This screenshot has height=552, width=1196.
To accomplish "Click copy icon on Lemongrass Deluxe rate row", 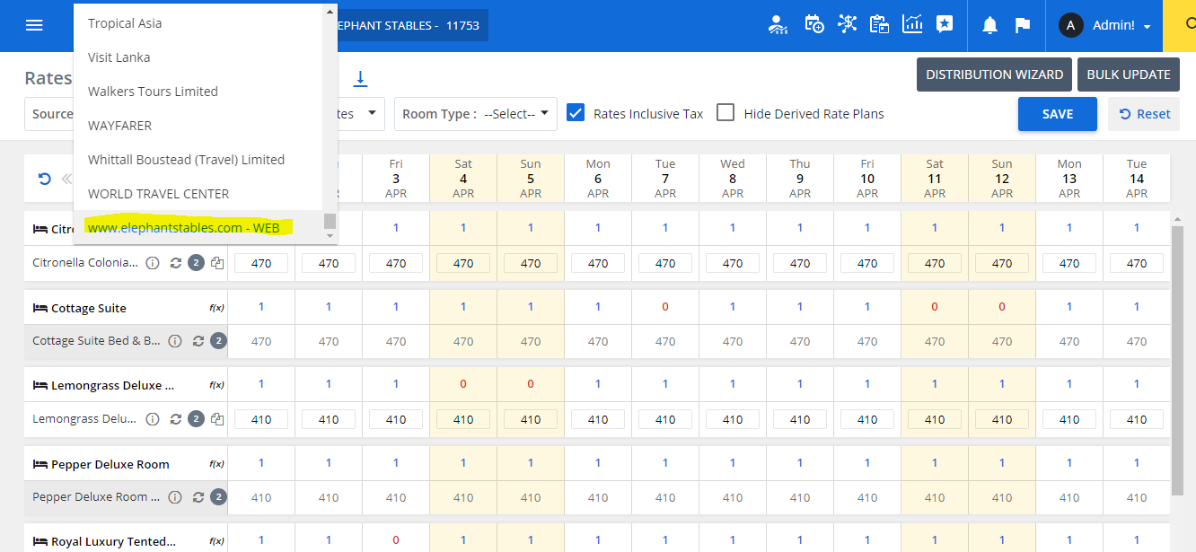I will pos(217,419).
